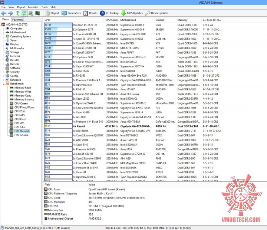This screenshot has height=230, width=267.
Task: Open the View menu
Action: [x=11, y=7]
